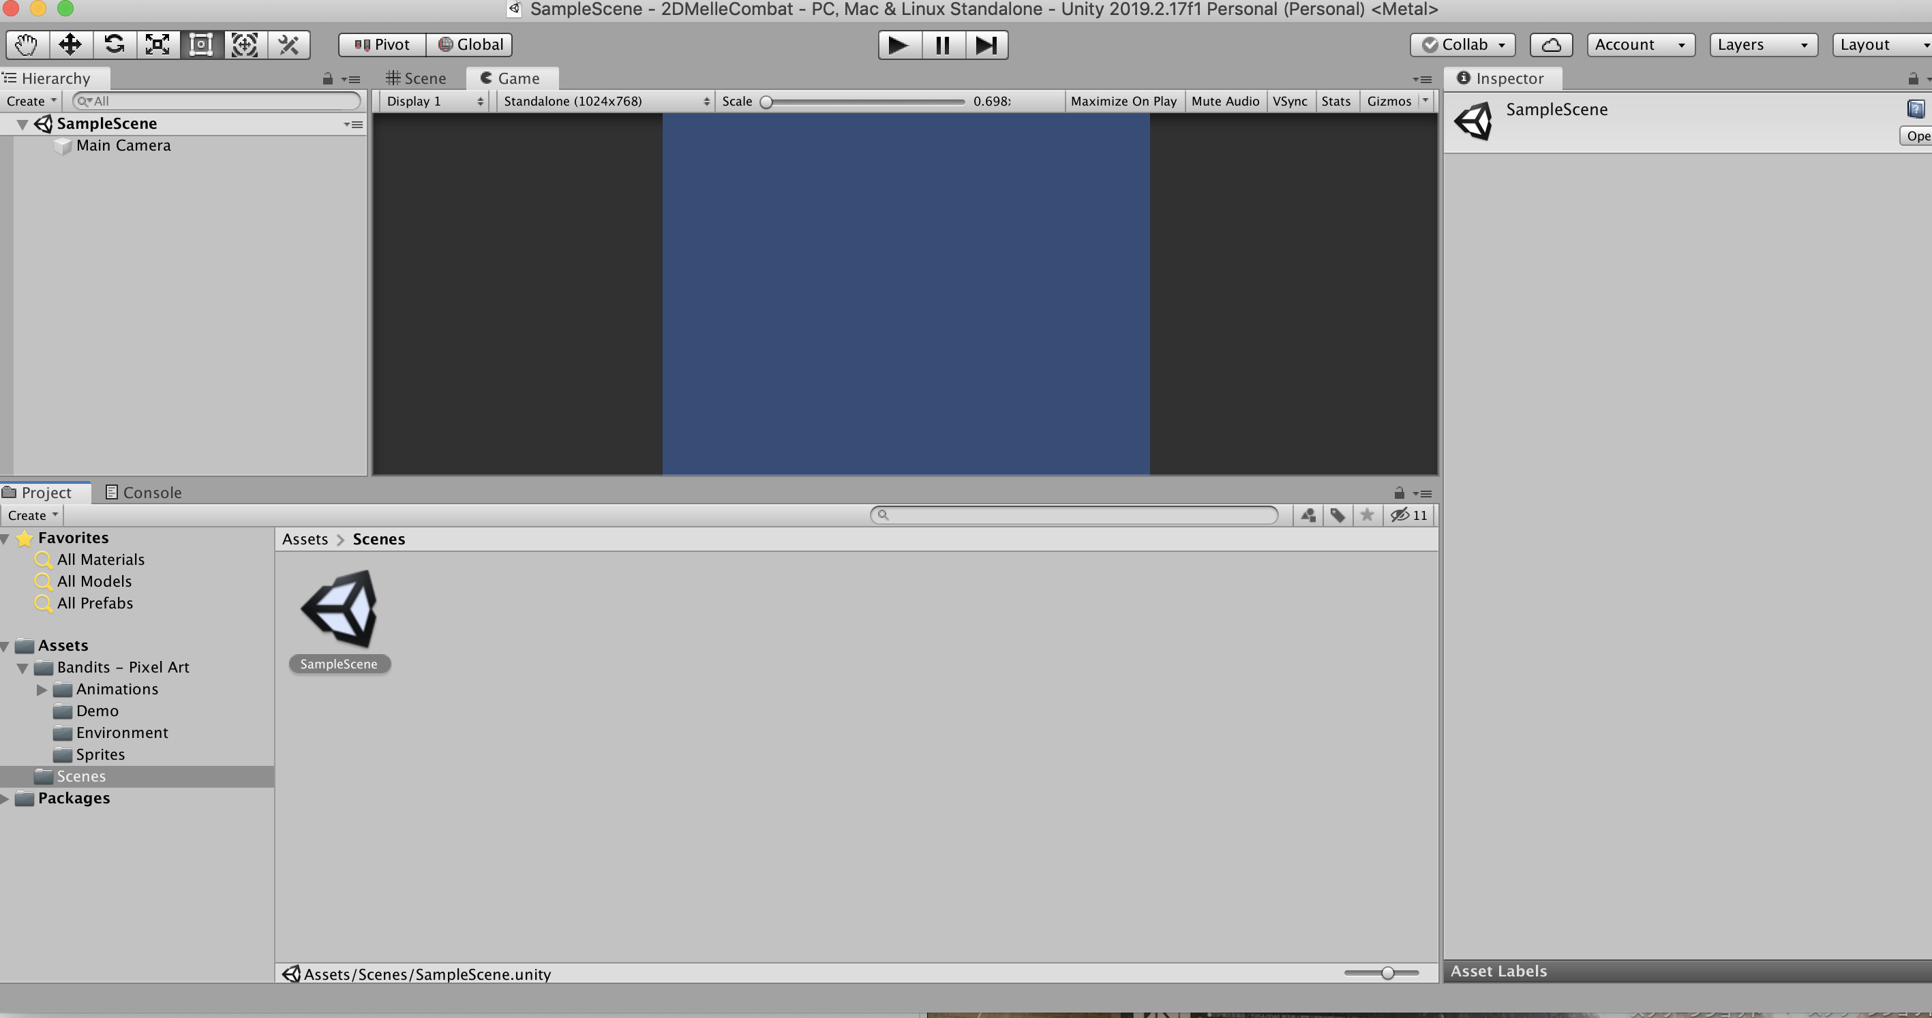This screenshot has height=1018, width=1932.
Task: Adjust Project icon size slider
Action: [1380, 973]
